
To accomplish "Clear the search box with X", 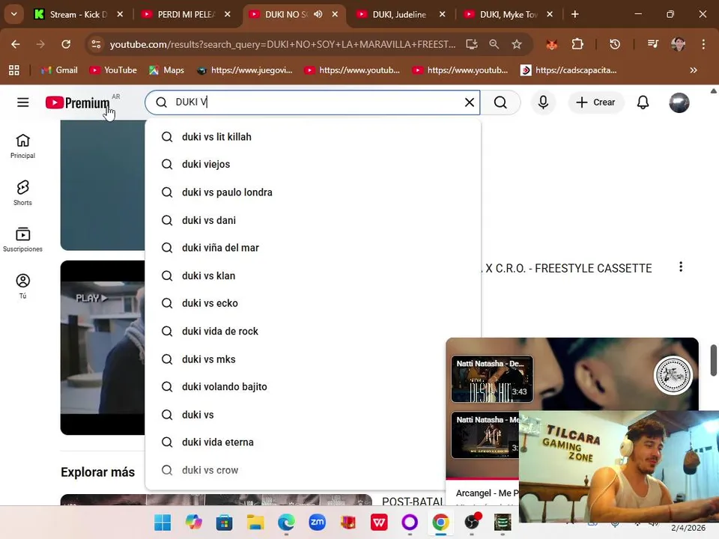I will (x=469, y=103).
